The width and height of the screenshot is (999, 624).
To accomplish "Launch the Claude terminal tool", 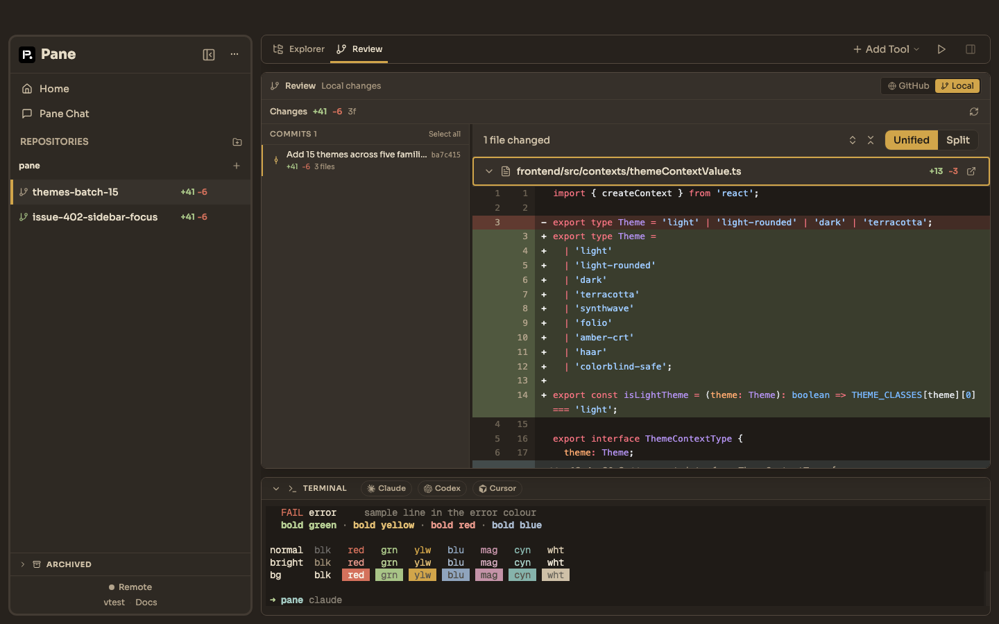I will pyautogui.click(x=386, y=489).
